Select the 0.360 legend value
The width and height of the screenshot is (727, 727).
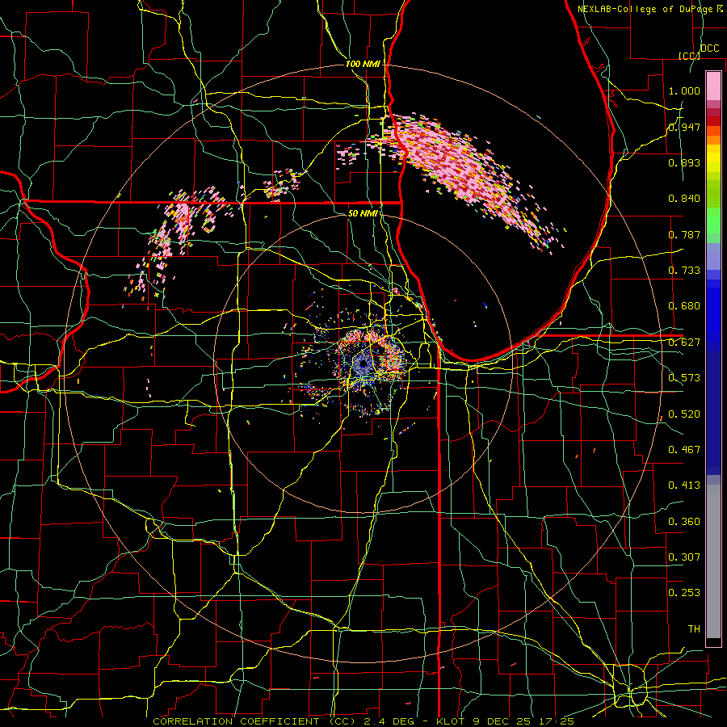click(684, 522)
